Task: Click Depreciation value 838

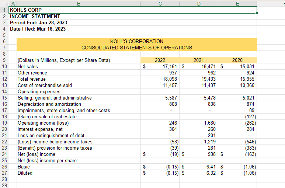Action: [212, 104]
